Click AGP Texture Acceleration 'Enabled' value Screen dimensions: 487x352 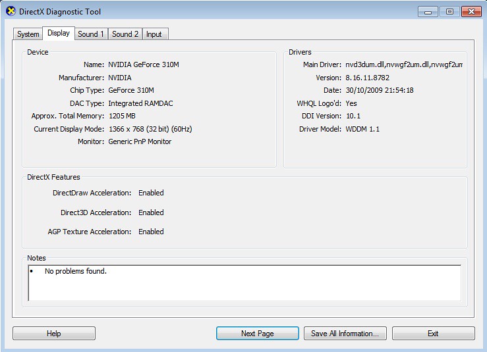(151, 232)
